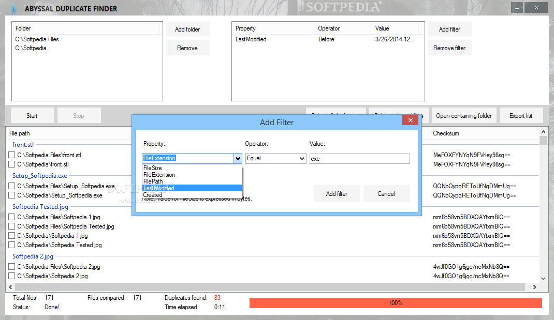Click the Operator column header in filters
Screen dimensions: 554x320
343,28
